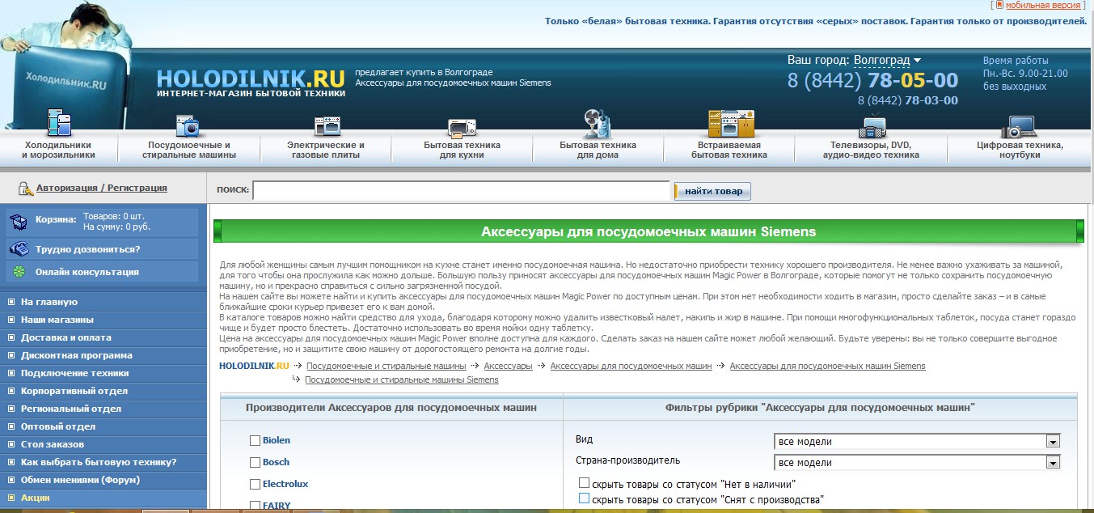The width and height of the screenshot is (1094, 513).
Task: Open the мобильная версия link
Action: pos(1043,5)
